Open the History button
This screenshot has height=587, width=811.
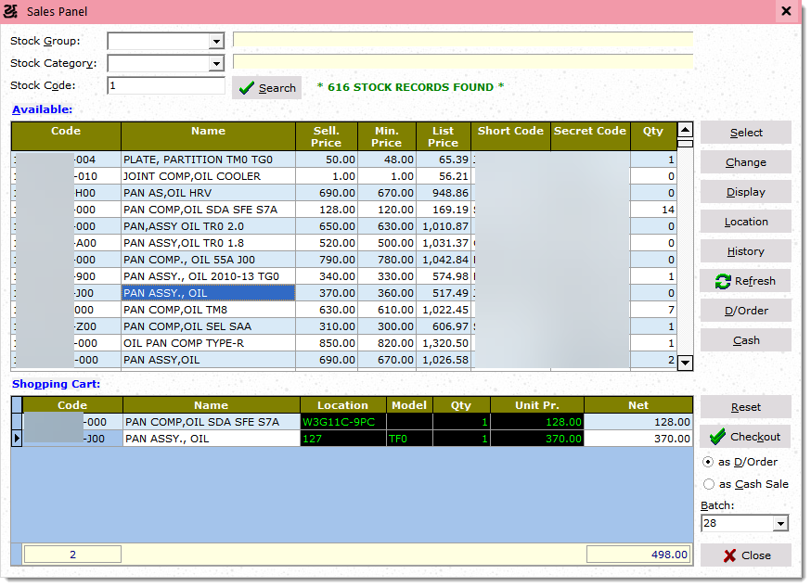(745, 251)
